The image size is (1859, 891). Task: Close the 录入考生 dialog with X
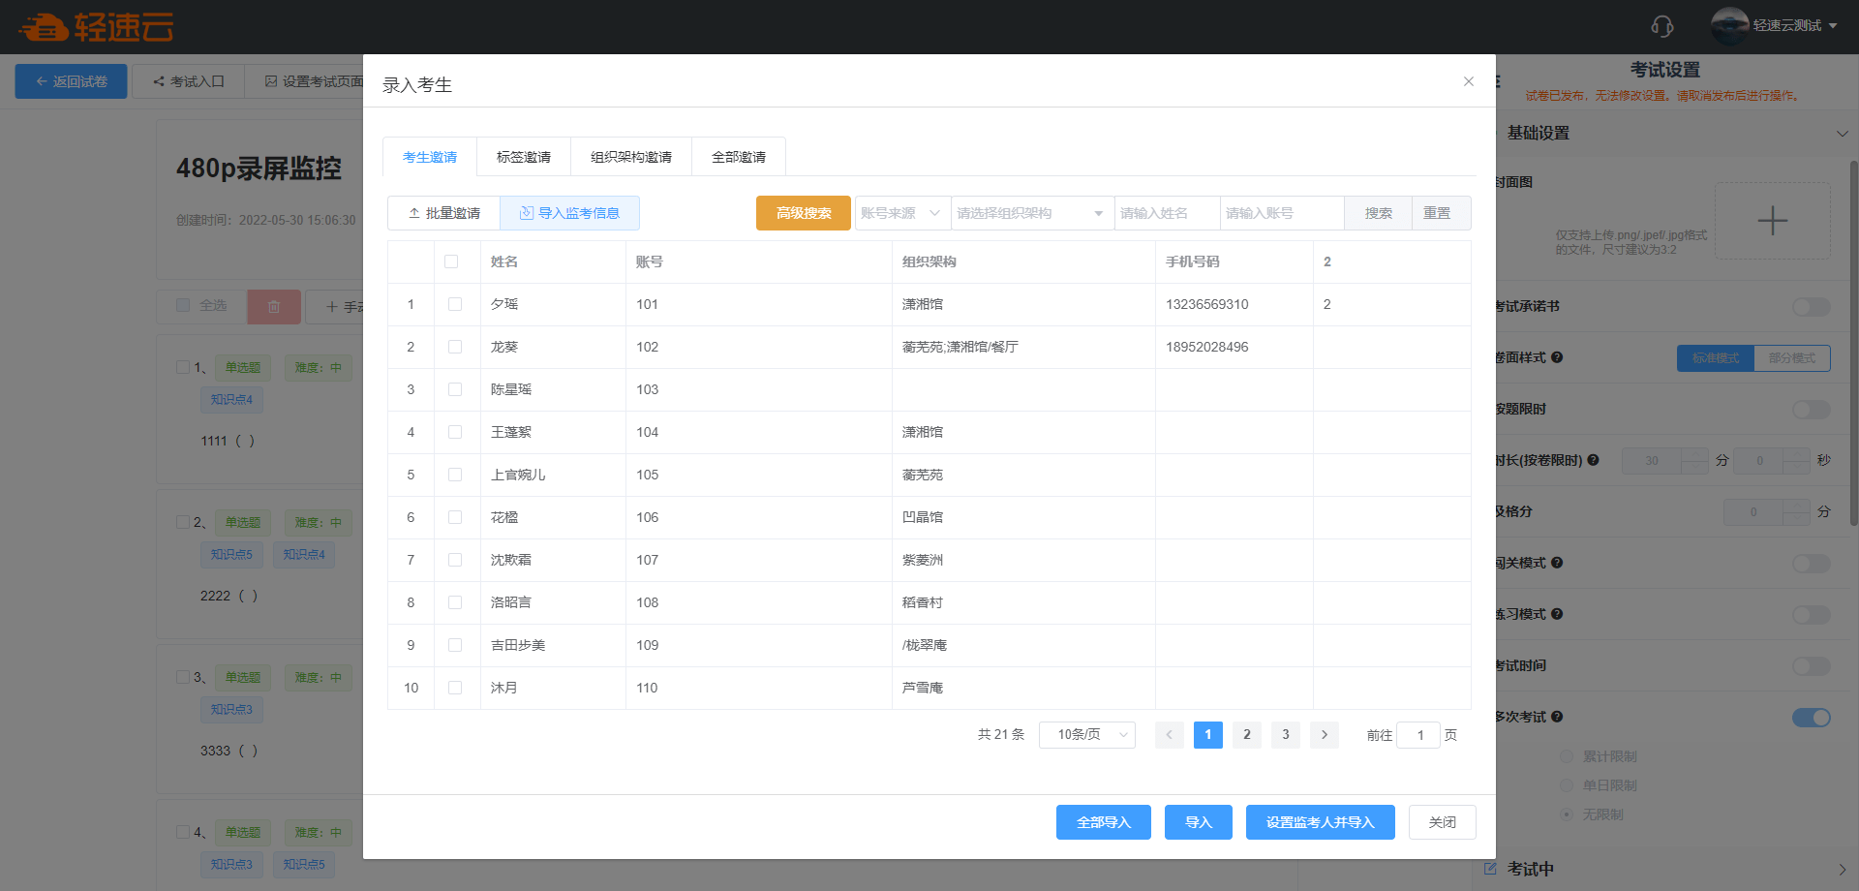point(1468,82)
